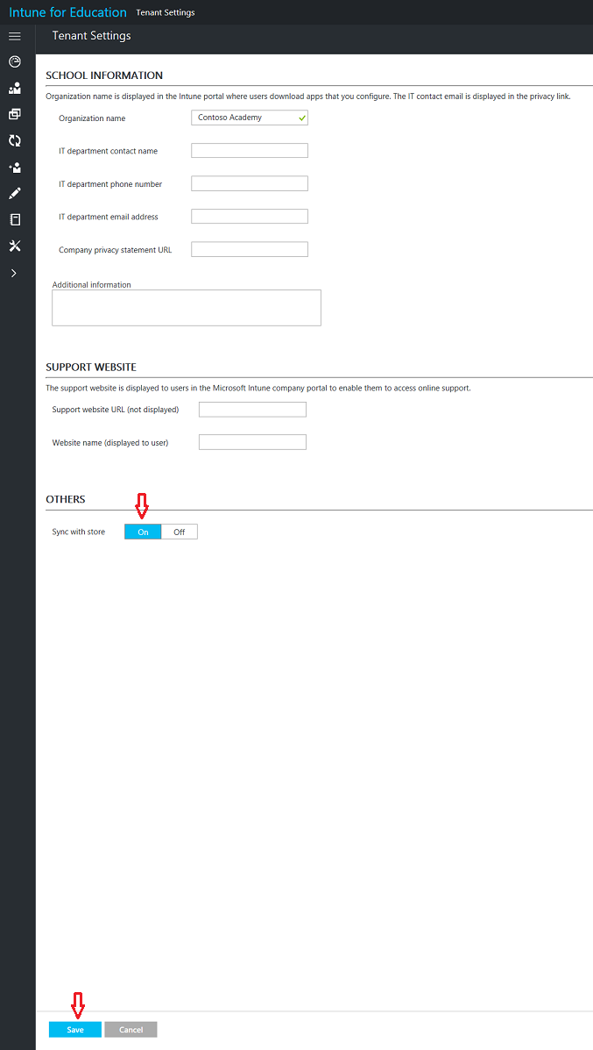Open the dashboard gauge icon in sidebar

coord(15,61)
